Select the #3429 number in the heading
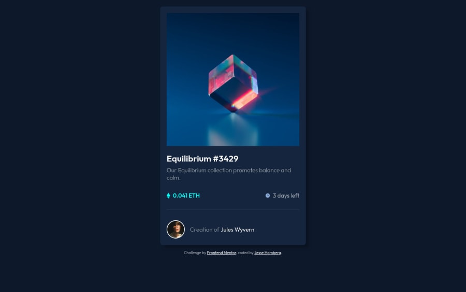This screenshot has width=466, height=292. [226, 159]
